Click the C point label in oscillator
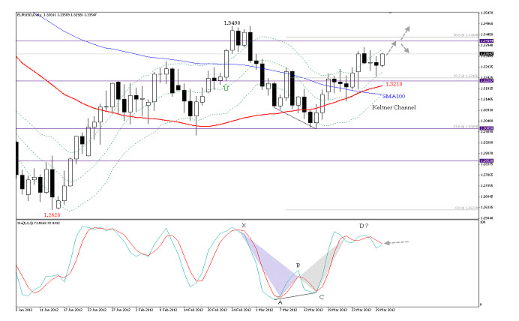 point(322,297)
